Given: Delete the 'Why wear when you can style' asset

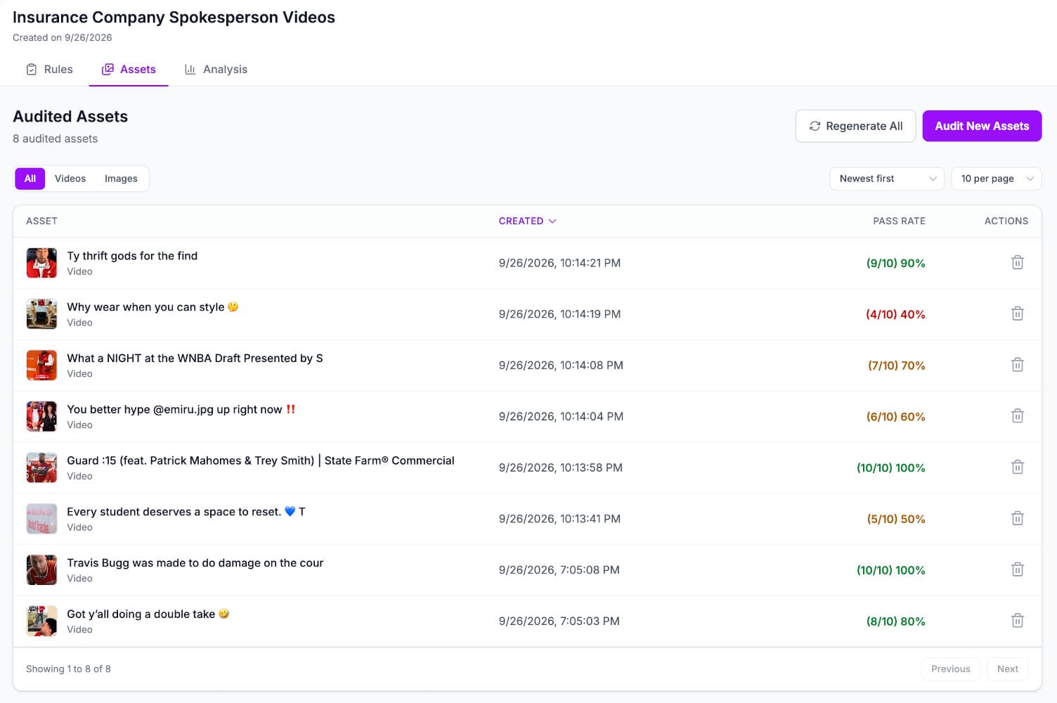Looking at the screenshot, I should [1017, 314].
